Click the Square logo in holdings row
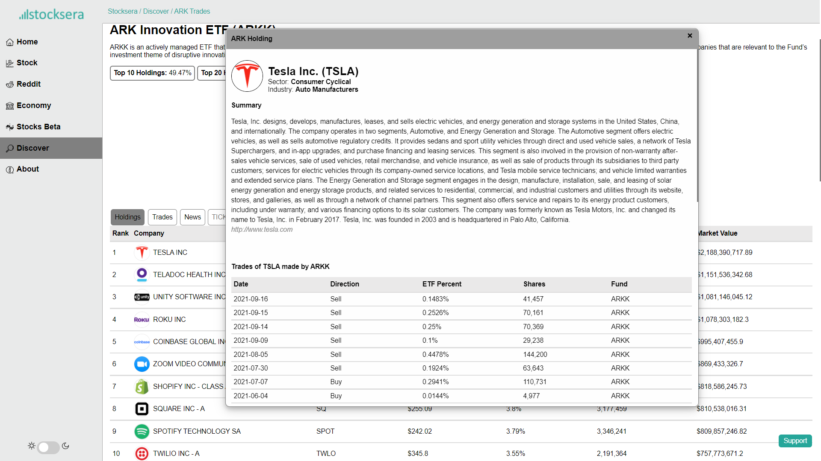Image resolution: width=821 pixels, height=461 pixels. click(142, 408)
